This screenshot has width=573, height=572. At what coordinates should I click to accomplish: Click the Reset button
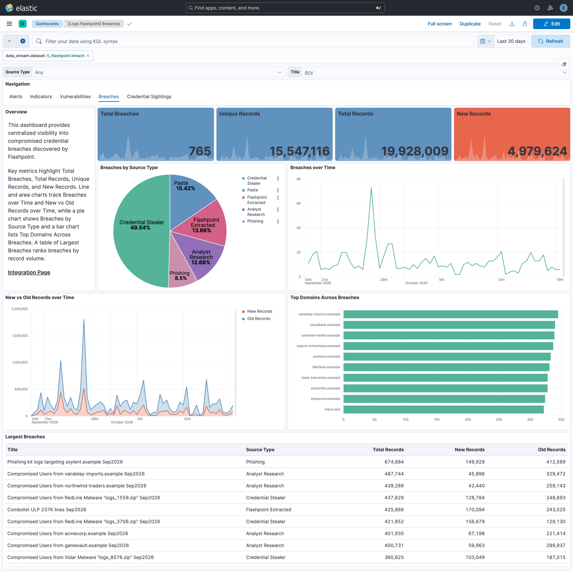click(494, 24)
